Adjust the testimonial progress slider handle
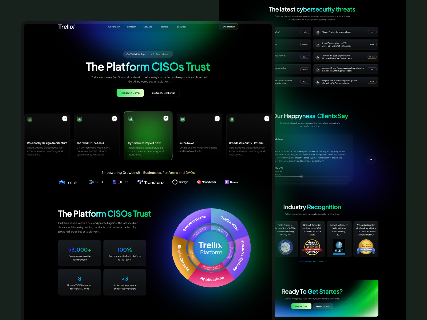 [x=302, y=177]
